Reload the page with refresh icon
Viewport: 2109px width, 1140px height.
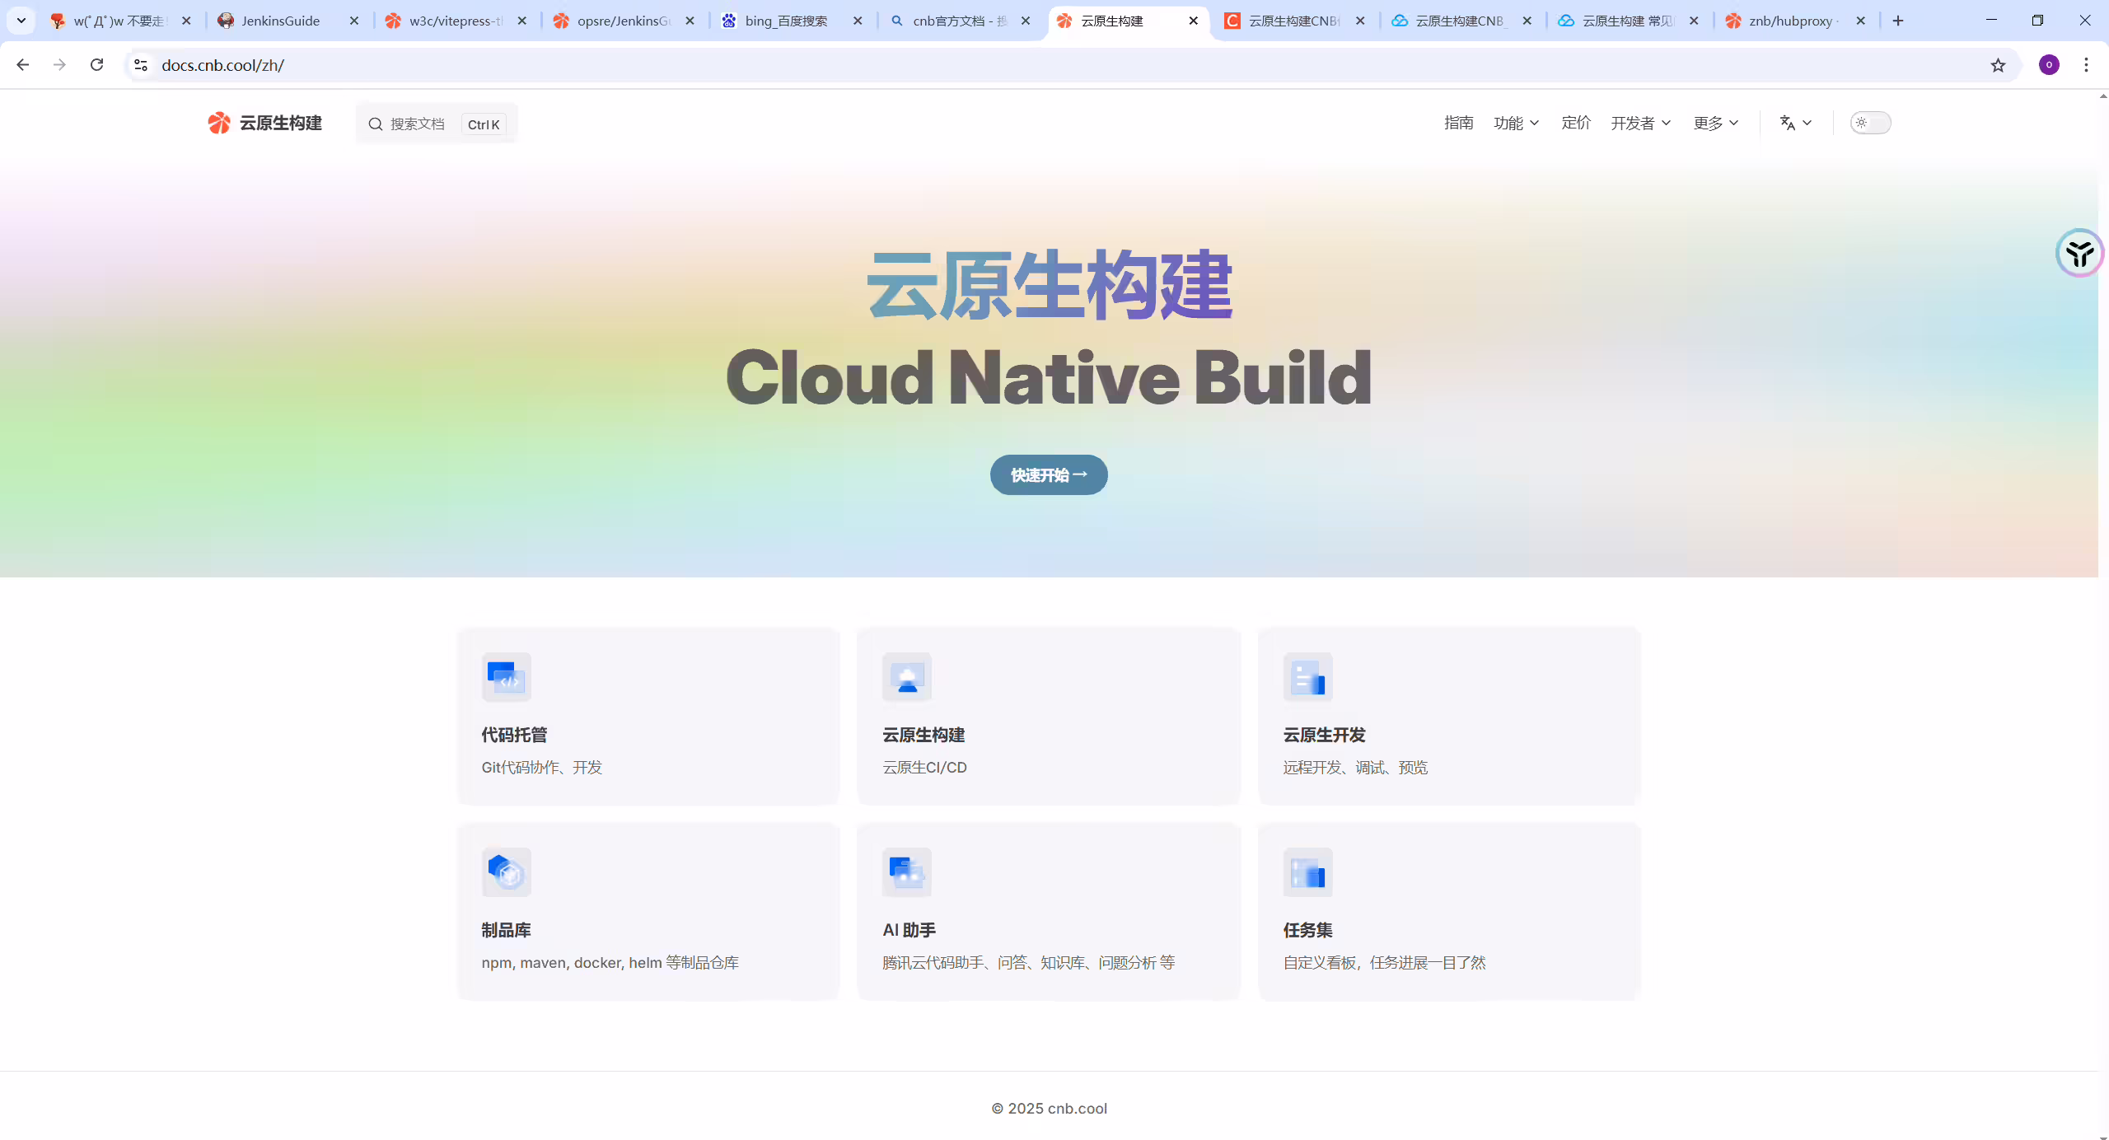click(x=96, y=64)
